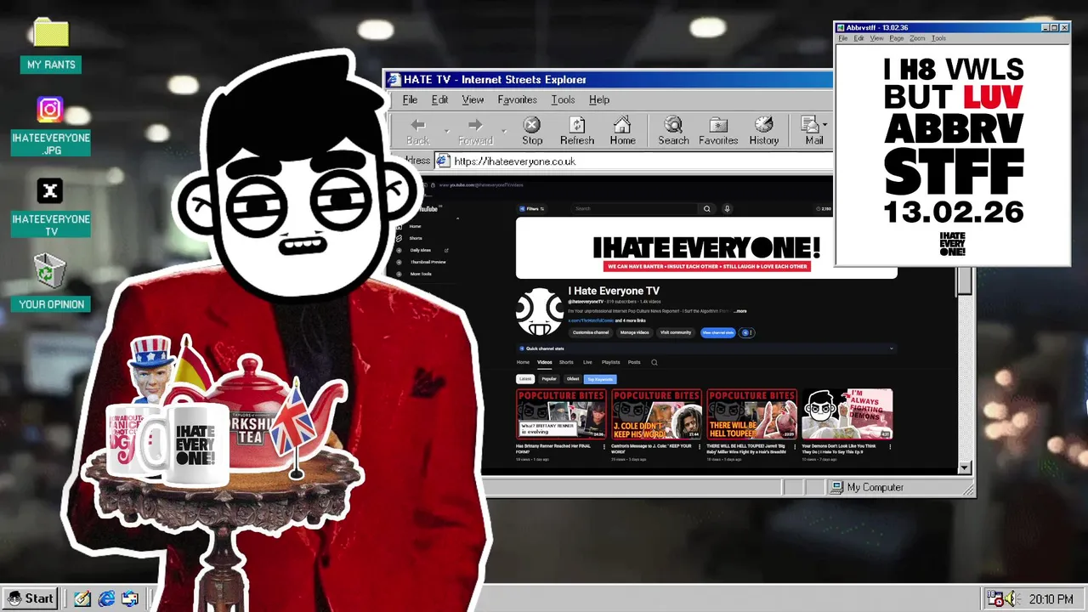Click the Abbrvstff window title icon
The height and width of the screenshot is (612, 1088).
coord(841,27)
